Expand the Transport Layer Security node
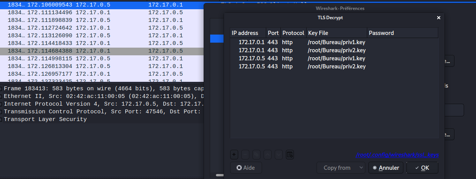 [2, 119]
